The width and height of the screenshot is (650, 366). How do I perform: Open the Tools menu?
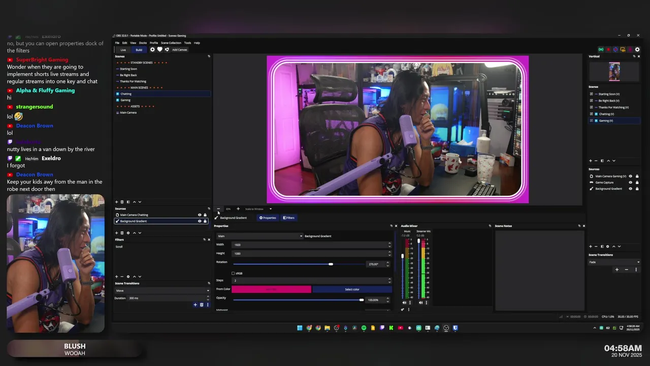coord(187,43)
